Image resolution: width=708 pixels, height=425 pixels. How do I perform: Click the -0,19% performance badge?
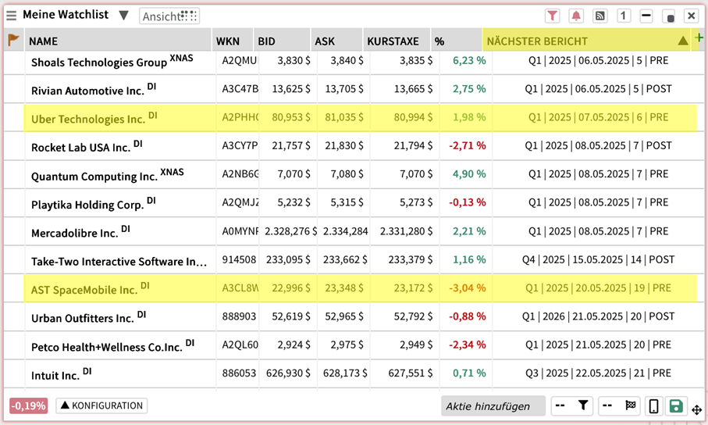coord(28,405)
